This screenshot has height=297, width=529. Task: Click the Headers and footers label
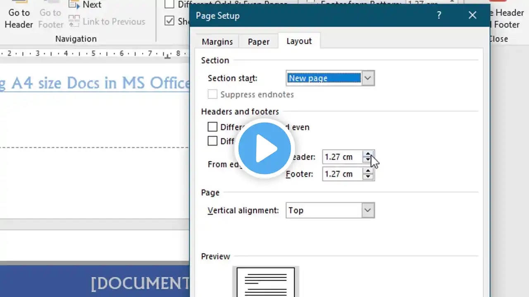240,112
